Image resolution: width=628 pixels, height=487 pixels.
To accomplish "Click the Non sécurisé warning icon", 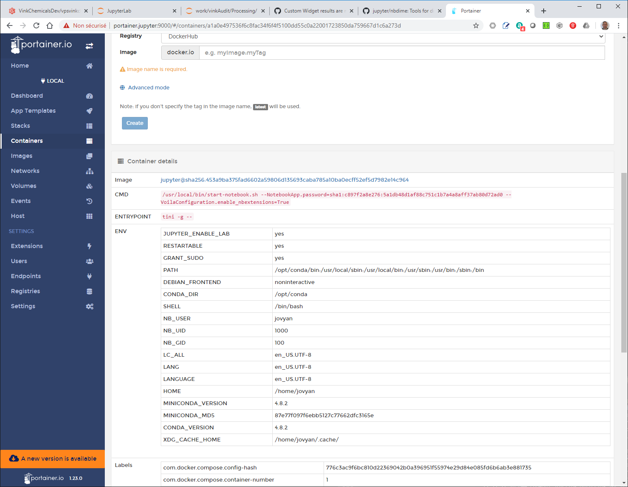I will (66, 25).
